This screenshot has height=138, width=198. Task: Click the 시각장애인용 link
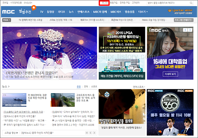click(16, 3)
